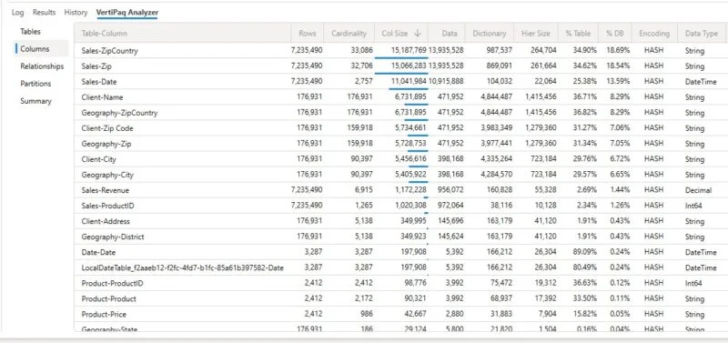Click % Table value 89.09%
The width and height of the screenshot is (728, 343).
[x=585, y=253]
